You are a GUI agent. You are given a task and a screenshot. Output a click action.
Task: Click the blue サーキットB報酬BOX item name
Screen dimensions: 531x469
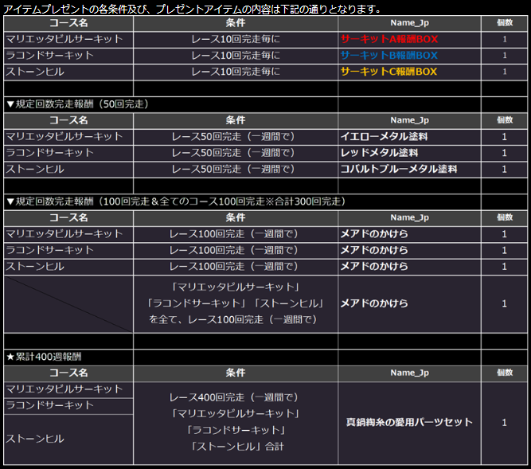(388, 56)
